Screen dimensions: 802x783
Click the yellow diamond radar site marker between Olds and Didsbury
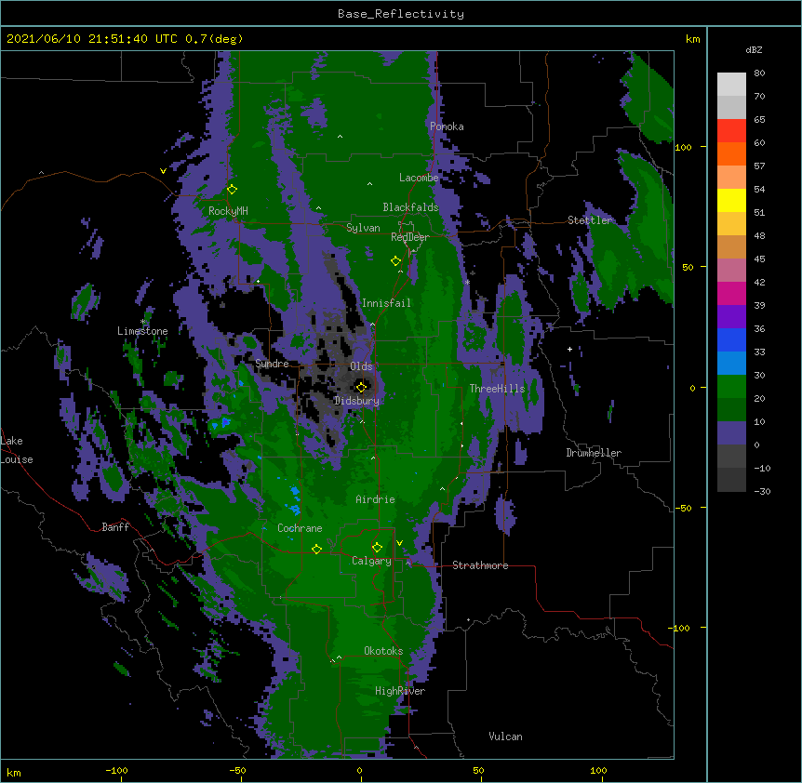pos(361,387)
